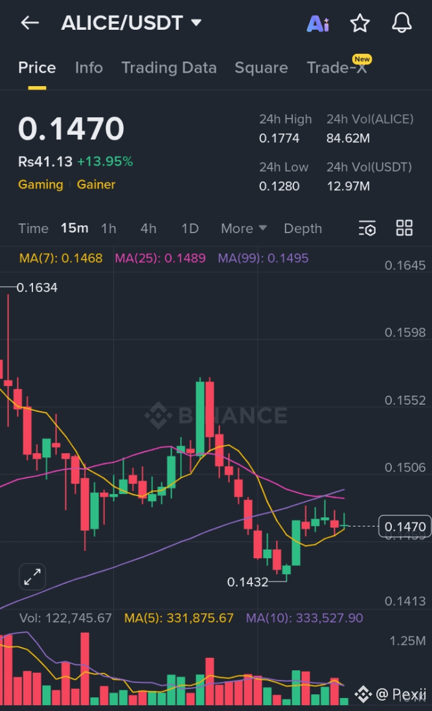Open the Trade-X tab
432x711 pixels.
point(337,67)
